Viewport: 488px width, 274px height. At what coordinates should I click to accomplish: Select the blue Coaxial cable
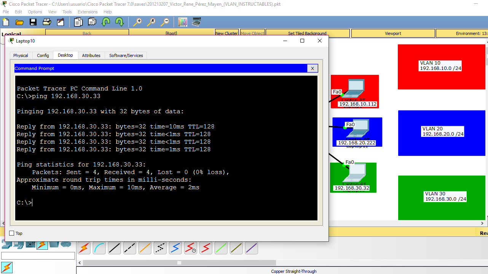click(x=175, y=248)
